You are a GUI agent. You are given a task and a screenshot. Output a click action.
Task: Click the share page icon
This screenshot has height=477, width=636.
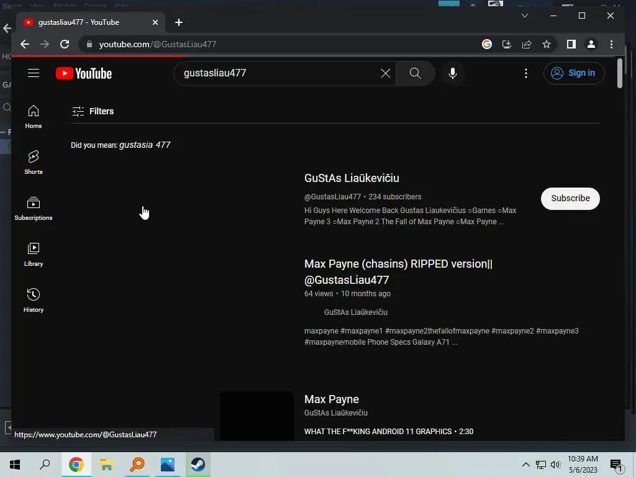pyautogui.click(x=527, y=44)
